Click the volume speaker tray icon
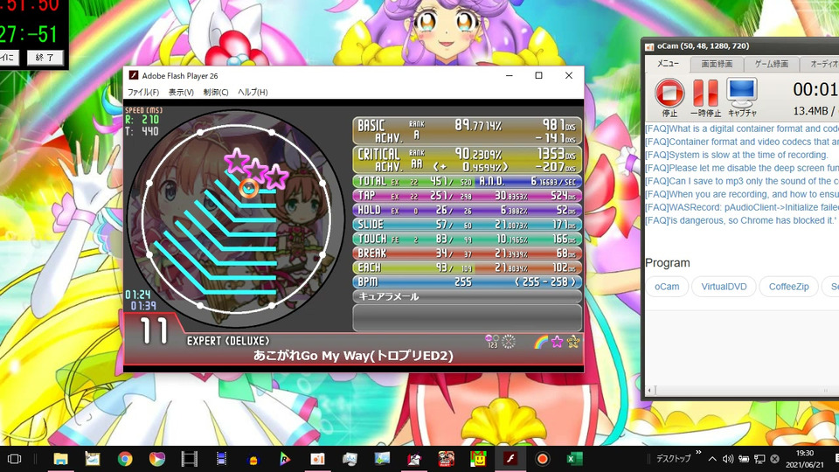 [x=728, y=459]
